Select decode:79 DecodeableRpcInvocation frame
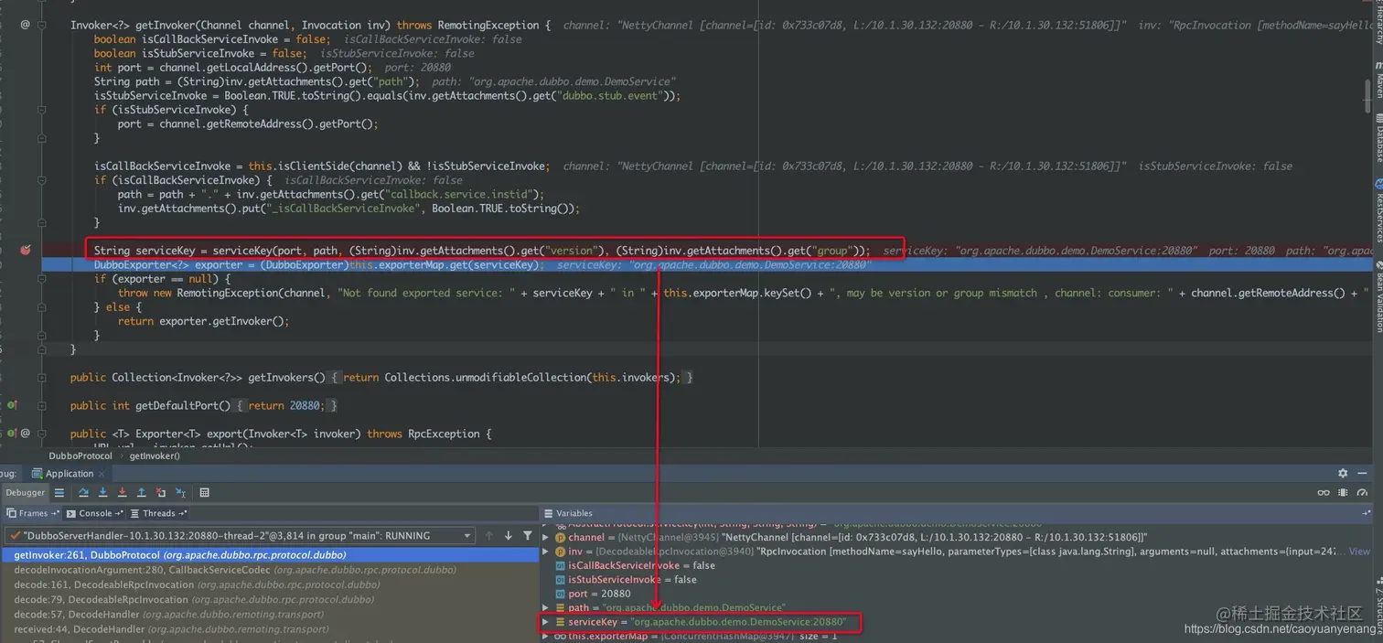 (271, 599)
